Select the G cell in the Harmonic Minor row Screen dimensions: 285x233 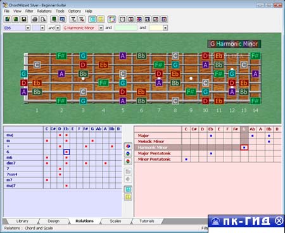click(x=244, y=148)
